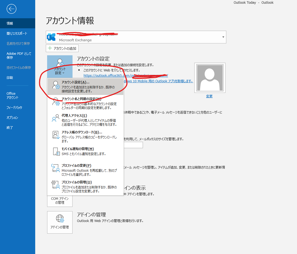Open オプション in the sidebar
297x254 pixels.
coord(18,117)
